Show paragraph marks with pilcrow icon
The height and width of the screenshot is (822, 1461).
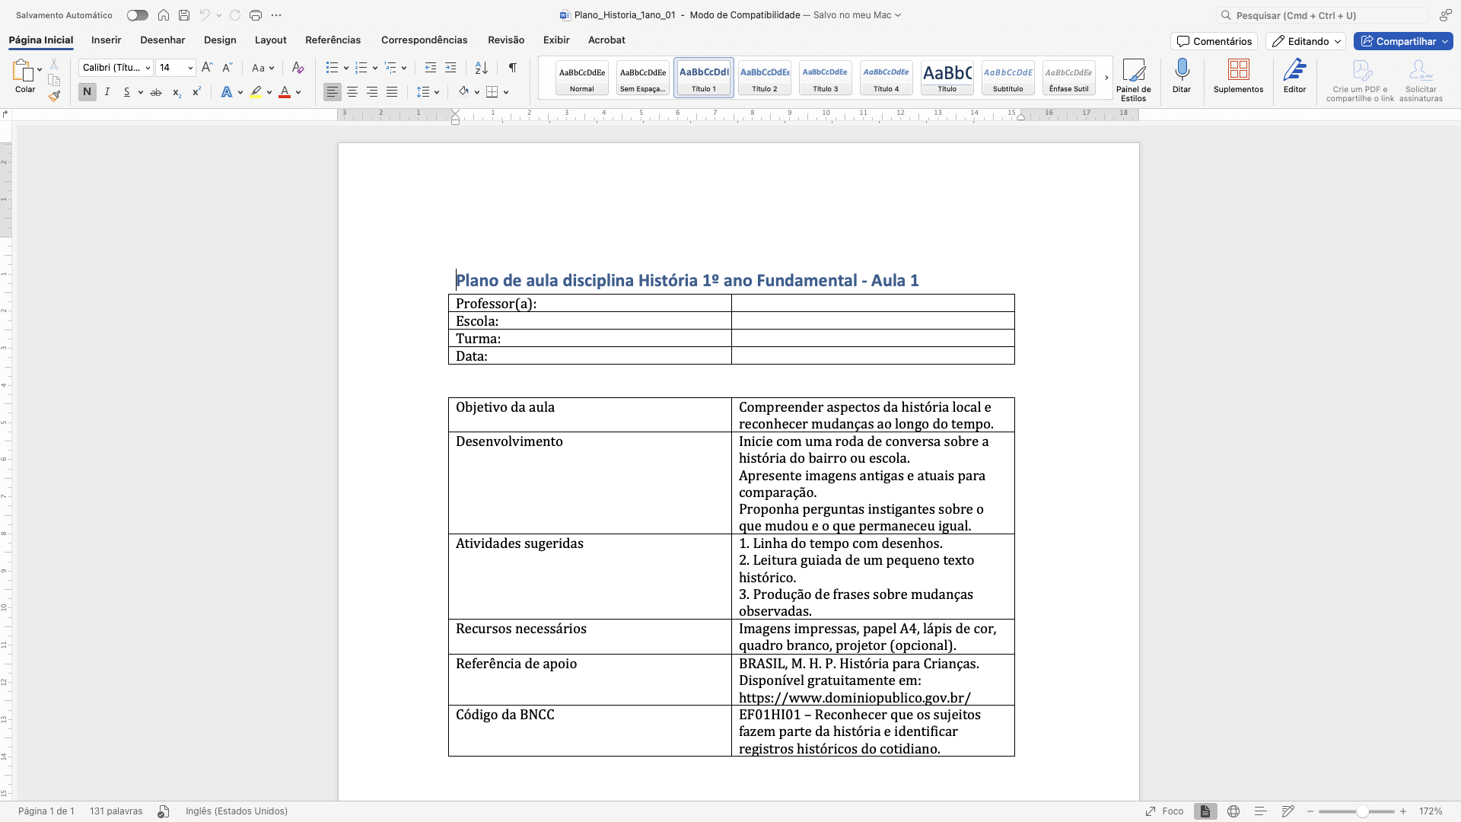513,68
